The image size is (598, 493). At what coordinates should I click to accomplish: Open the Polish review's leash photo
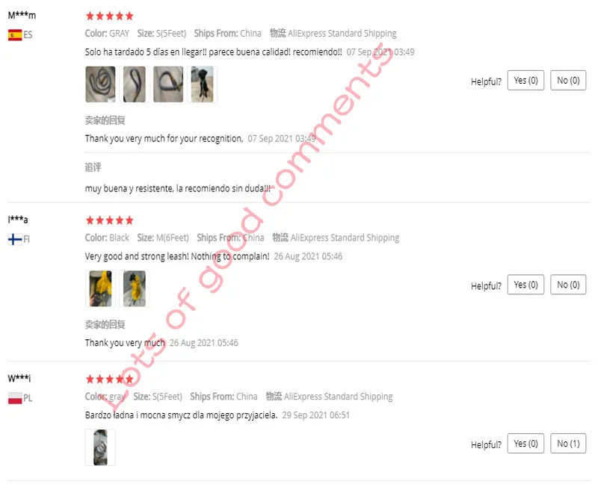tap(100, 447)
